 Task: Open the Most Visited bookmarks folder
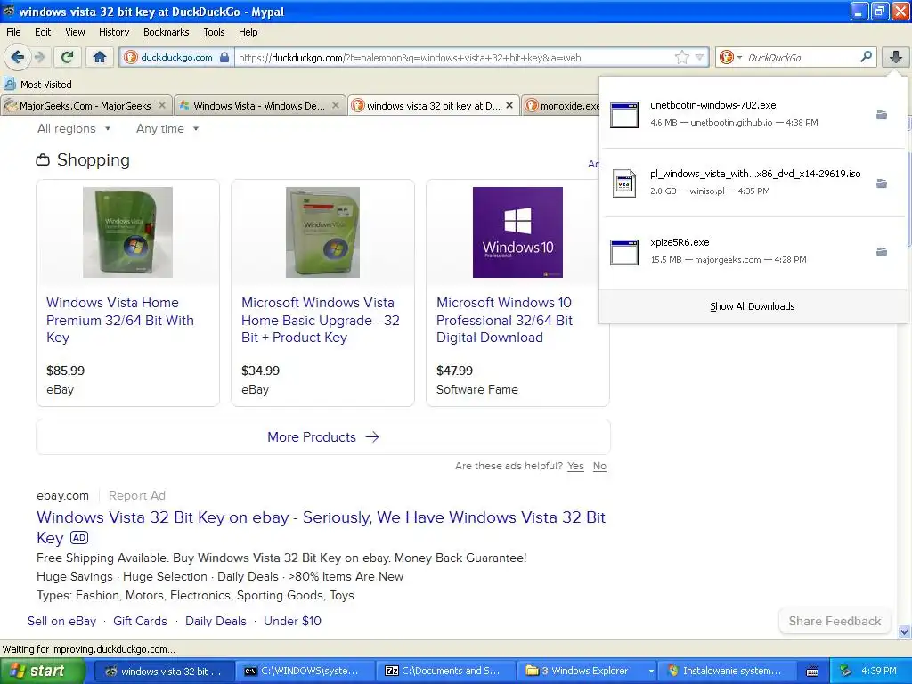coord(37,85)
